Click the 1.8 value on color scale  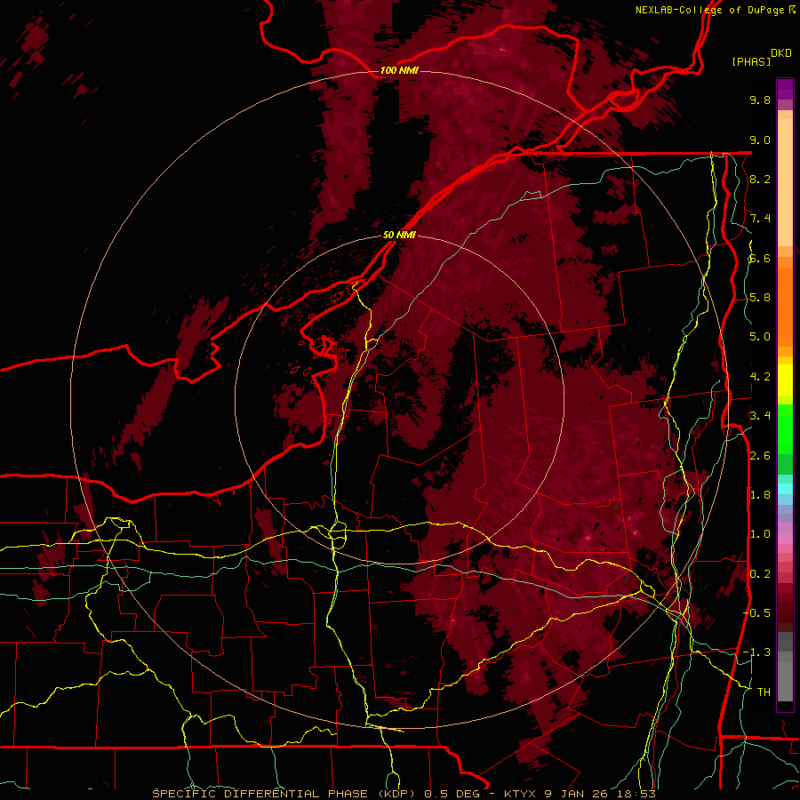(x=760, y=495)
